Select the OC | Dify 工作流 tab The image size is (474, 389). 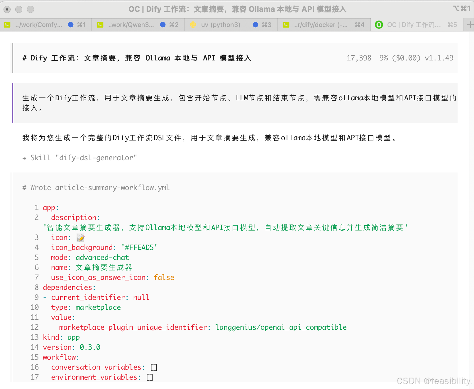(417, 25)
